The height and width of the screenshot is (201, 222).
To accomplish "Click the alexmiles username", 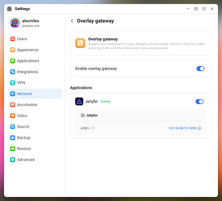I will (x=31, y=21).
